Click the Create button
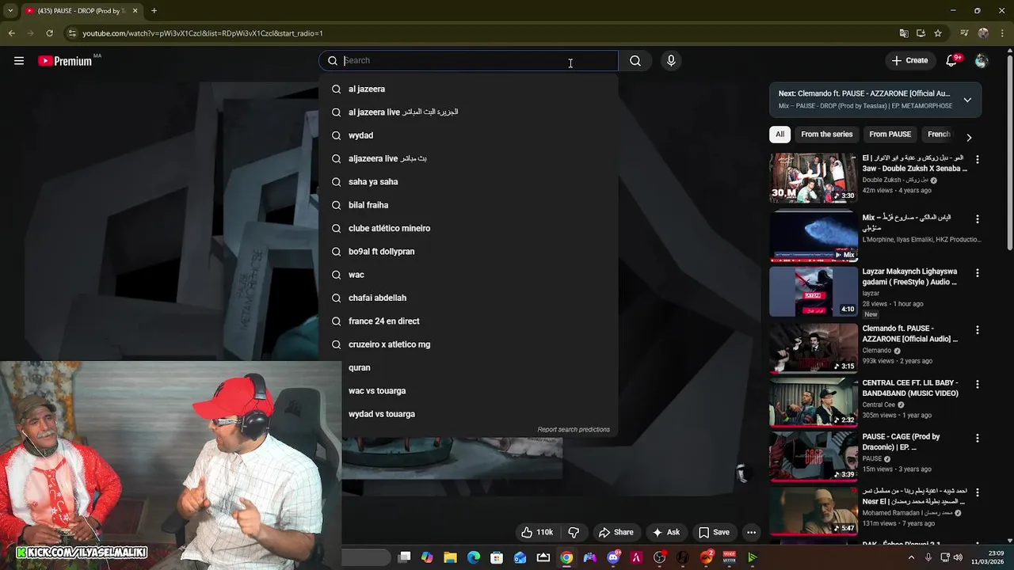This screenshot has height=570, width=1014. 909,60
